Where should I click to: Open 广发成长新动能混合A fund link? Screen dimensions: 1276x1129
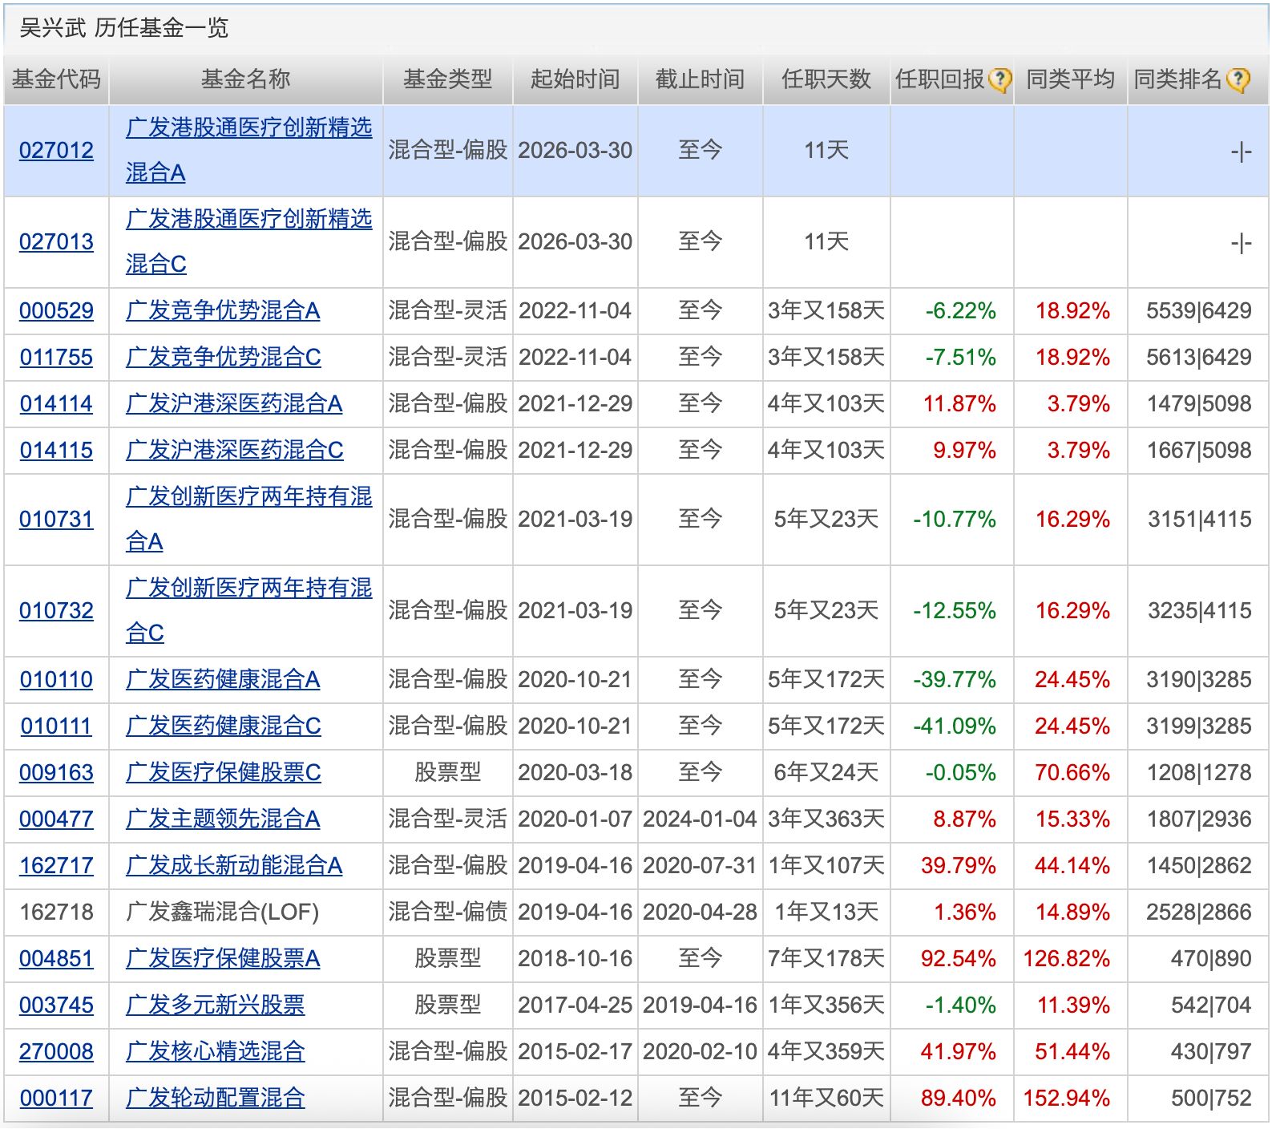[234, 866]
